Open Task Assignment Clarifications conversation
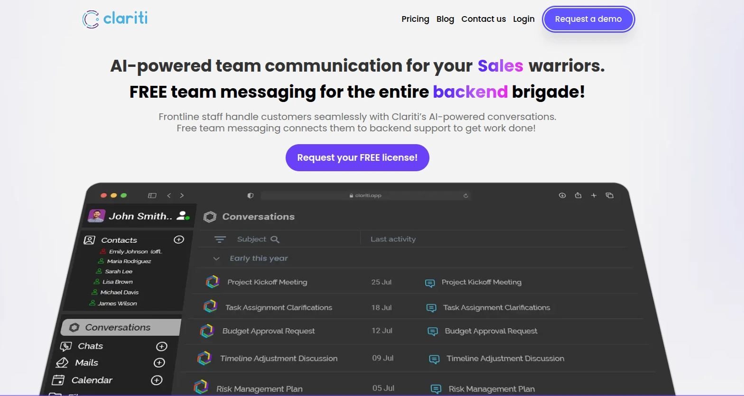Screen dimensions: 744x396 coord(279,307)
